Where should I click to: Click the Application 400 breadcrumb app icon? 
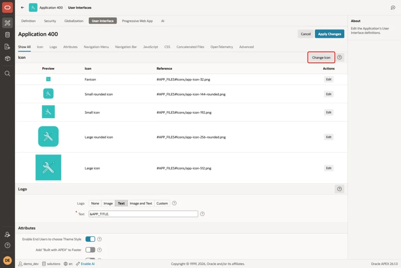pos(33,7)
